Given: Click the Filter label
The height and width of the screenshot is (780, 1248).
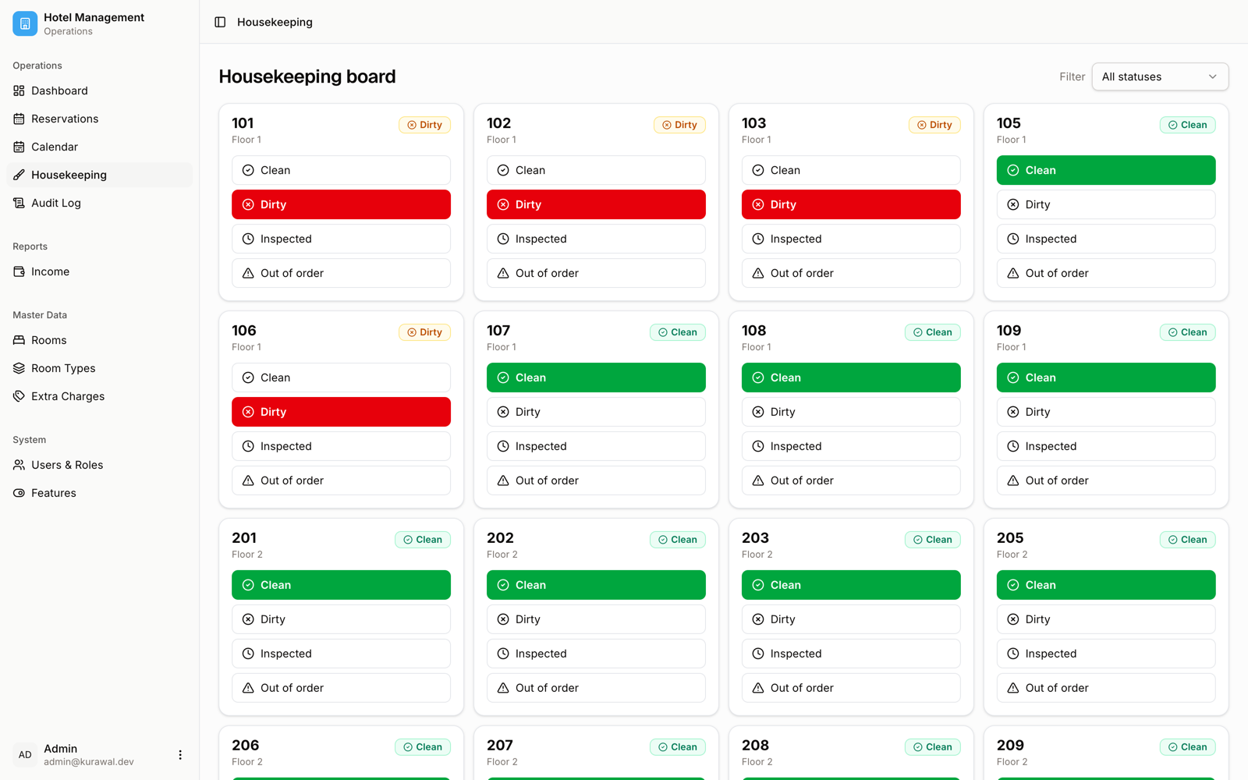Looking at the screenshot, I should 1072,76.
